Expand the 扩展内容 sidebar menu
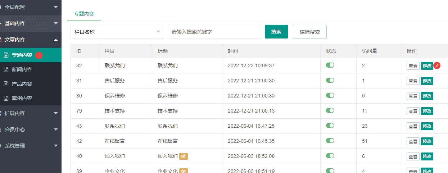448x173 pixels. 31,113
